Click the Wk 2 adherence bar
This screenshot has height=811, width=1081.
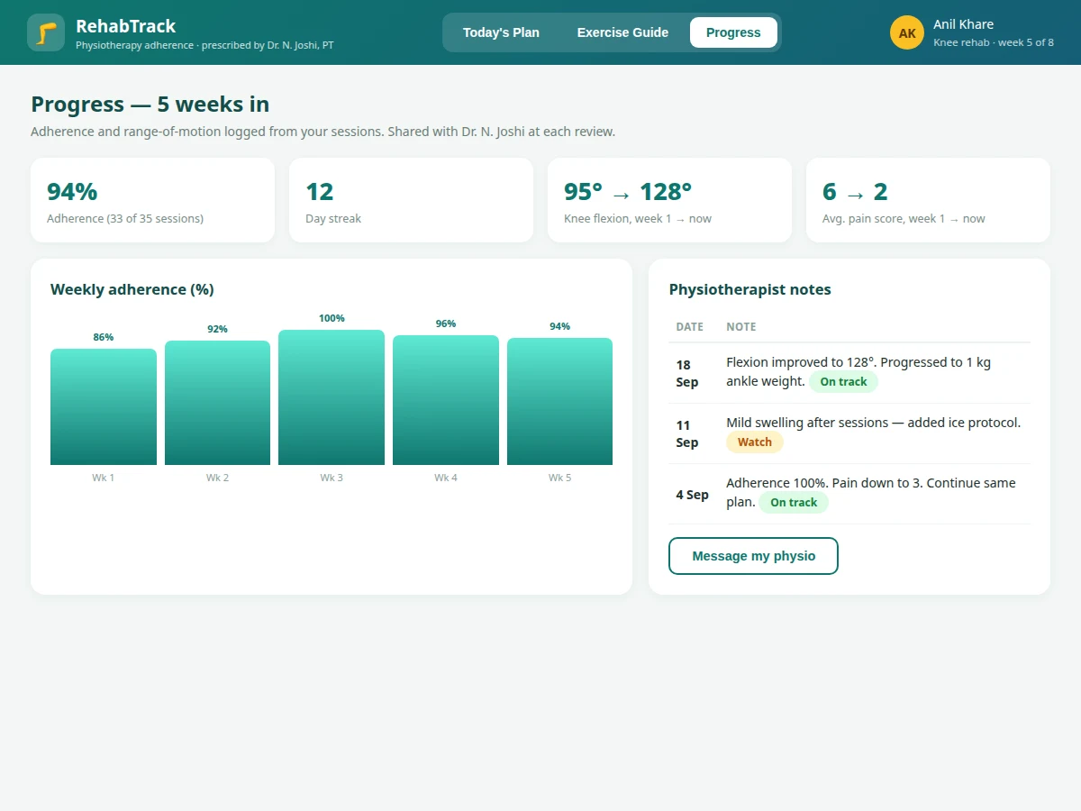click(217, 403)
